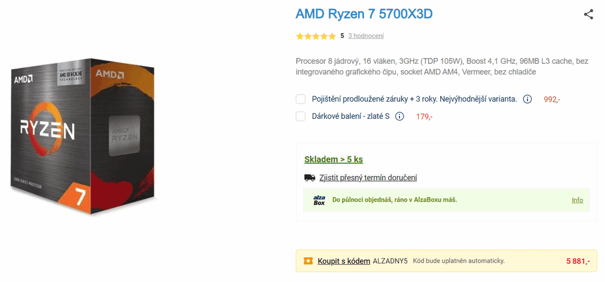Open info icon for Dárkové balení option
The image size is (605, 282).
400,116
